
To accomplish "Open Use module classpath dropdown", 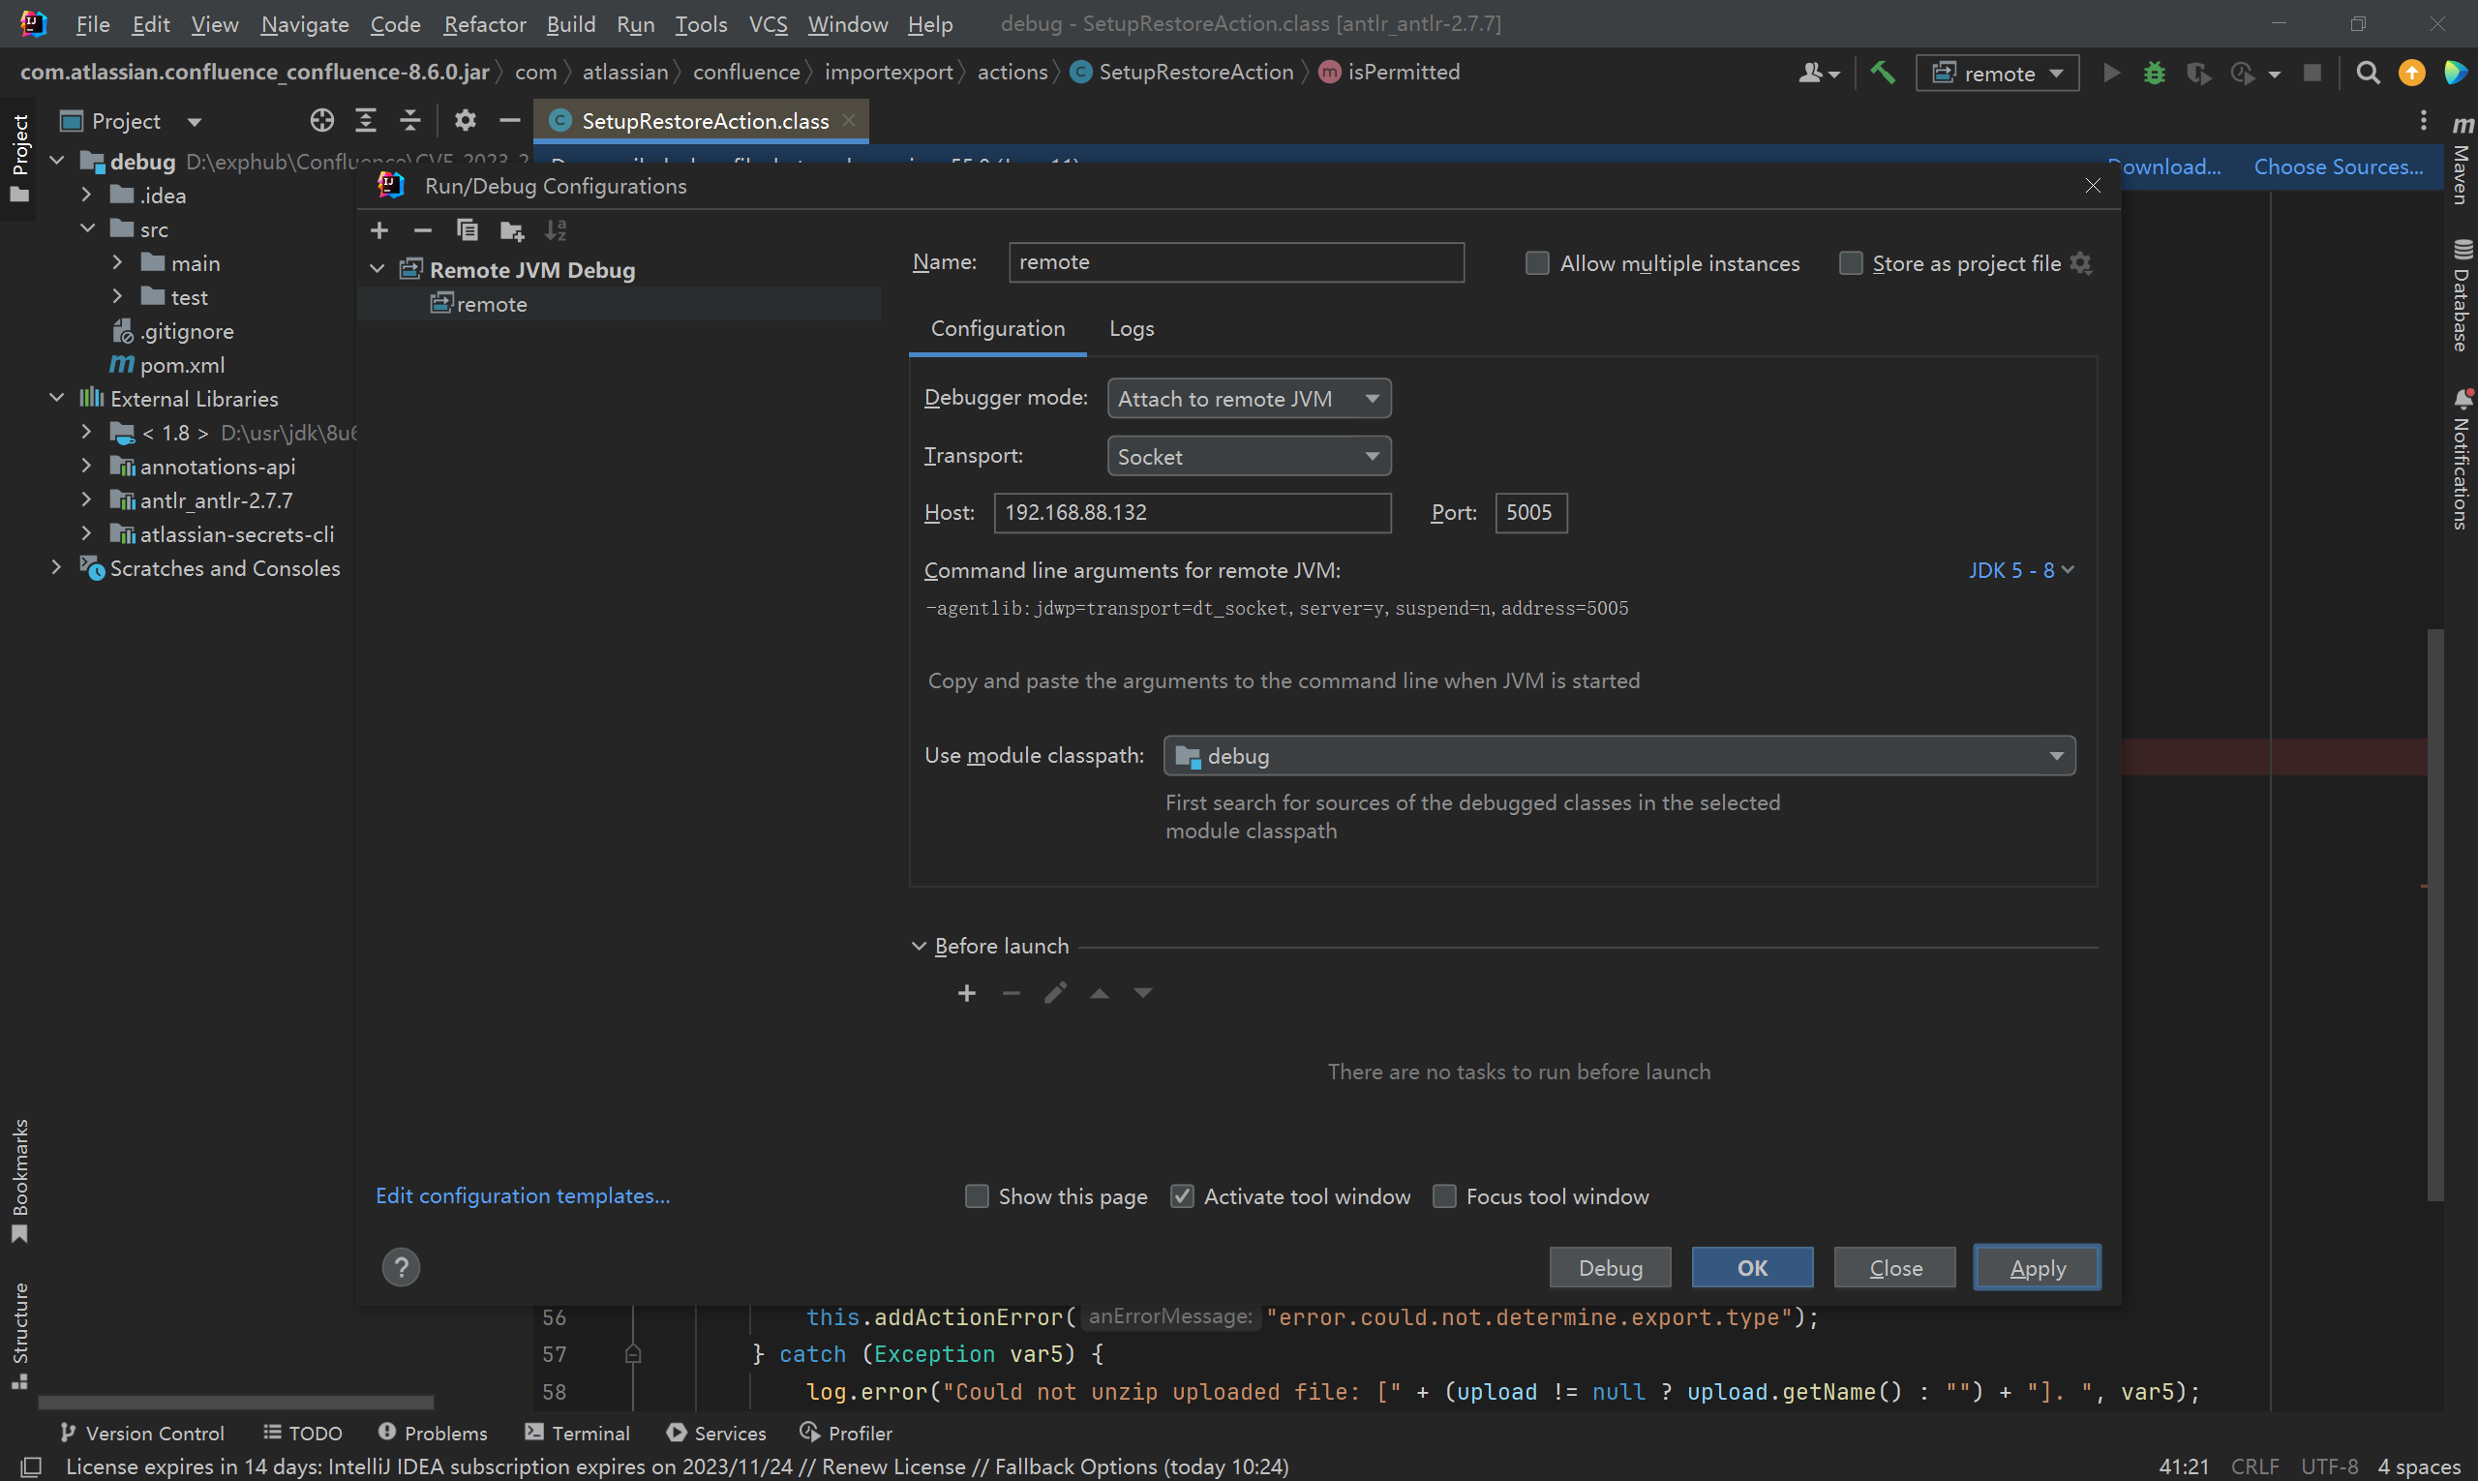I will (1618, 755).
